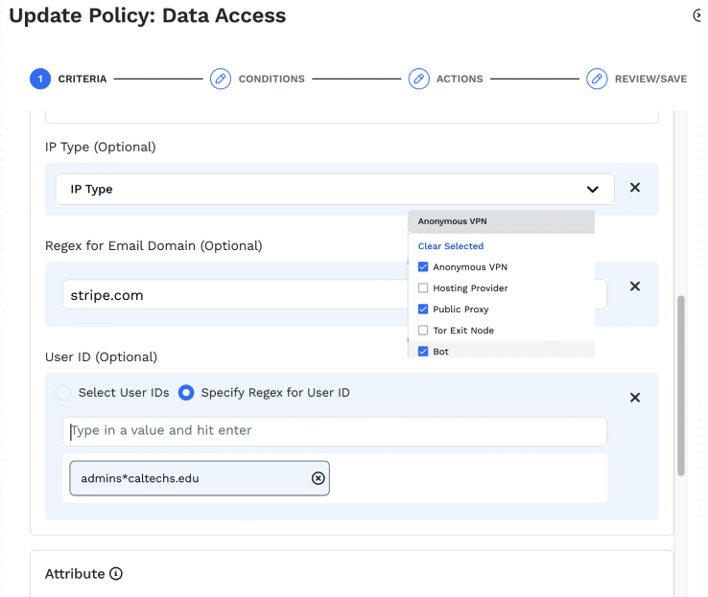This screenshot has height=597, width=708.
Task: Choose the Select User IDs radio button
Action: [x=63, y=393]
